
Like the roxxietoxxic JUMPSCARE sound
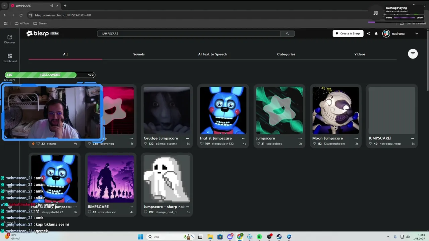pyautogui.click(x=89, y=212)
